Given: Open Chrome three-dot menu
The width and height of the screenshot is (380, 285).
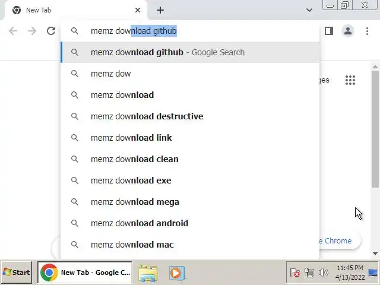Looking at the screenshot, I should tap(367, 31).
